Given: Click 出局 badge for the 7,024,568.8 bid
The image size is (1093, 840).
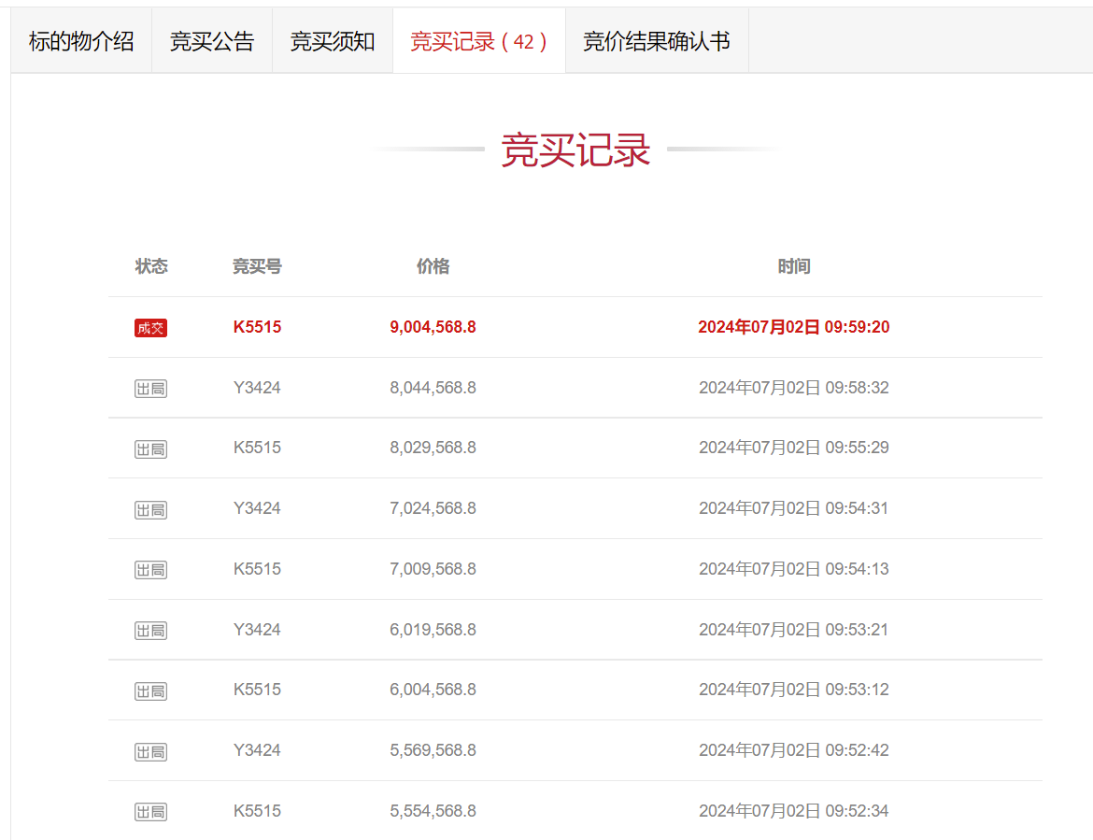Looking at the screenshot, I should 150,509.
